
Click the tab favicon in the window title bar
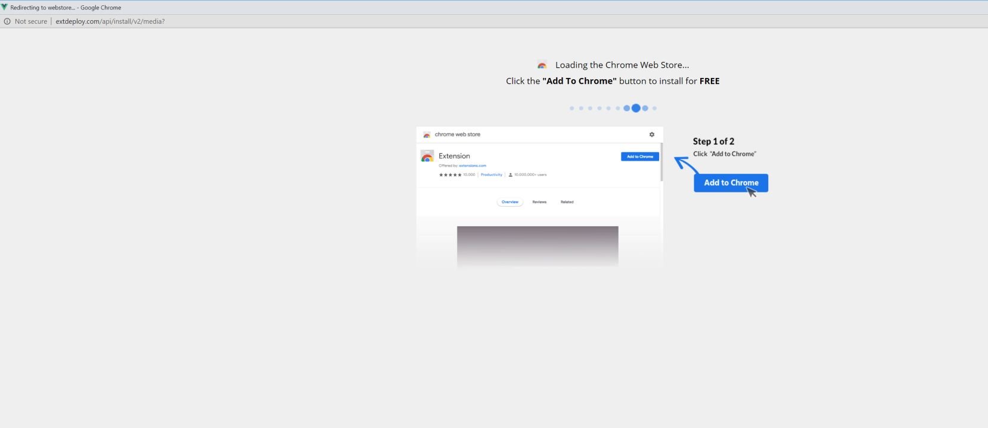click(5, 7)
